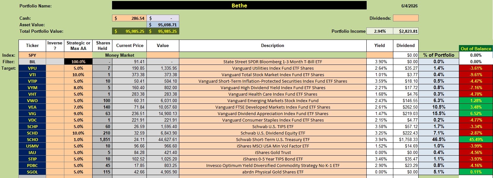Screen dimensions: 493x178
Task: Click SCHO out of balance 45.49%
Action: pyautogui.click(x=476, y=139)
